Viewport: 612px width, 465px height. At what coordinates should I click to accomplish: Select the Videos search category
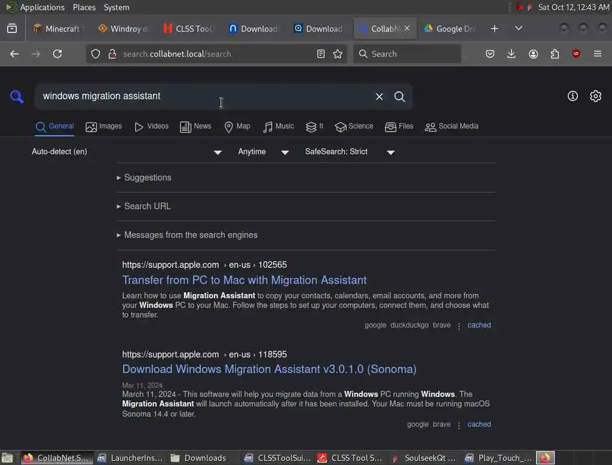[151, 127]
